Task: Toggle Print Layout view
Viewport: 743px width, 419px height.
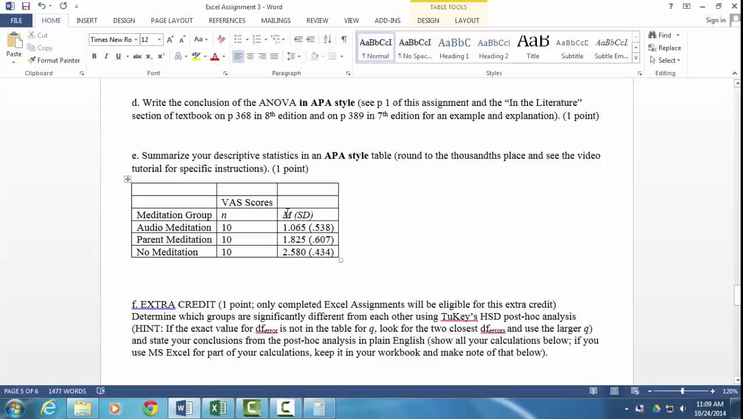Action: (x=614, y=391)
